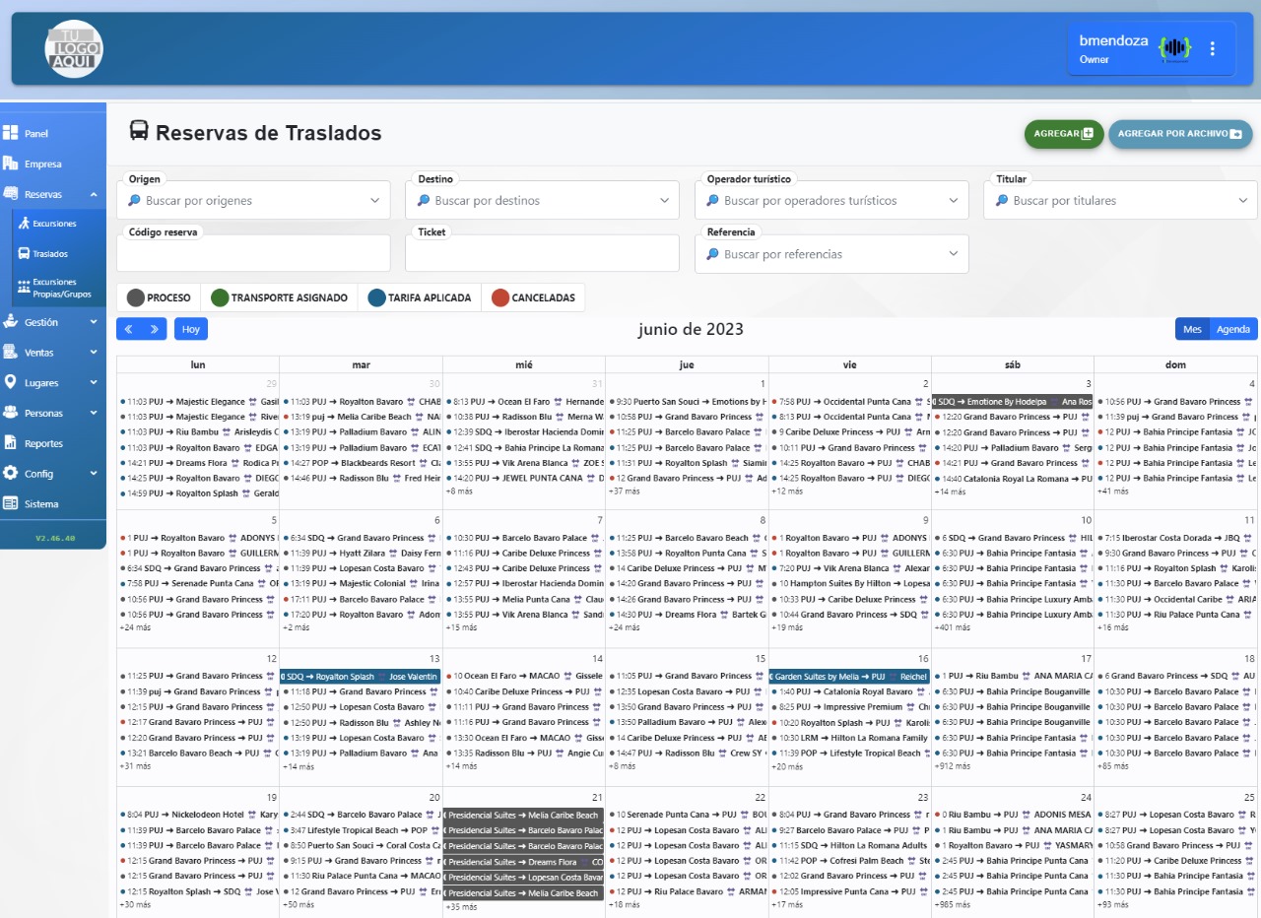Toggle the TRANSPORTE ASIGNADO status filter

click(279, 297)
